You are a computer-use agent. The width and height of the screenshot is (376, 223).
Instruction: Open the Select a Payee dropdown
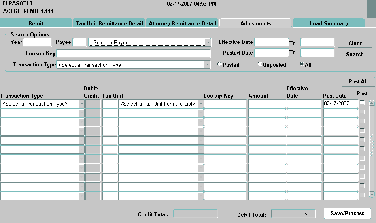208,42
